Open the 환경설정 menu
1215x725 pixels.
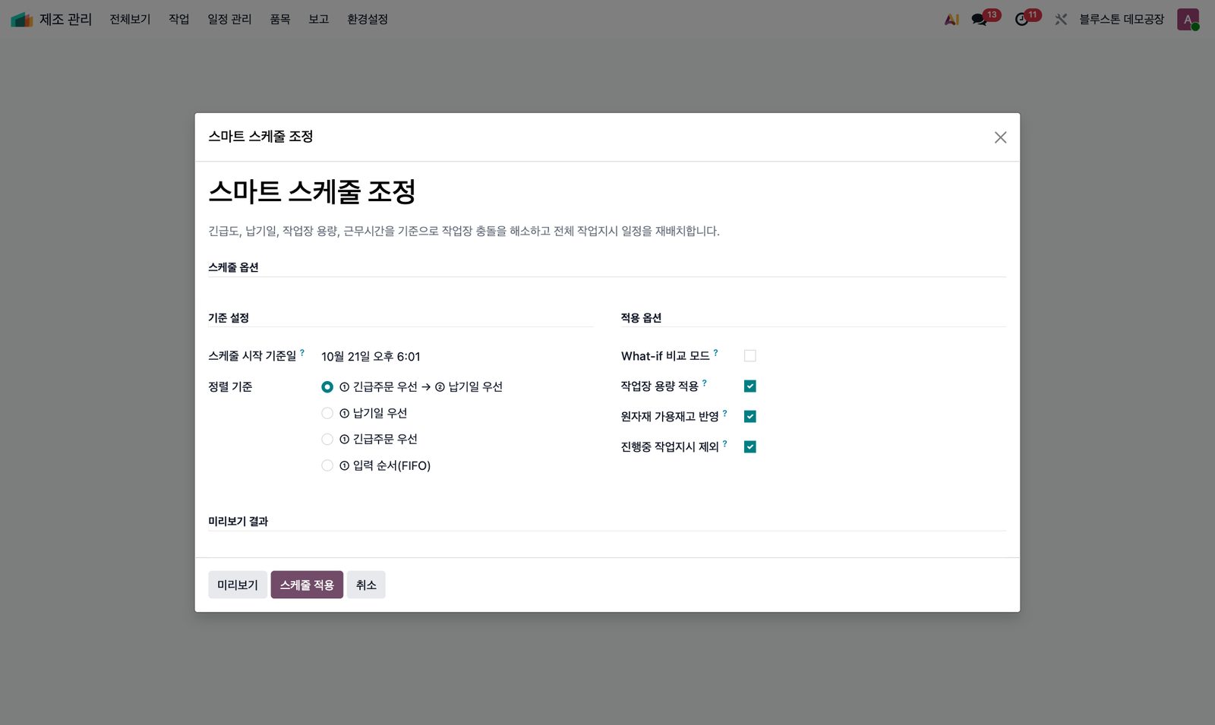pyautogui.click(x=368, y=20)
